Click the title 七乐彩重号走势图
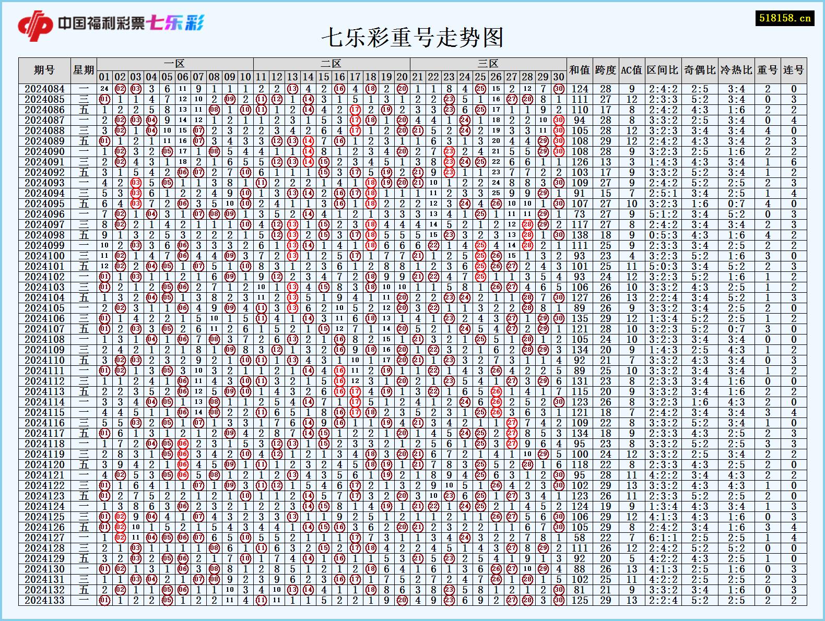Image resolution: width=825 pixels, height=621 pixels. (x=412, y=38)
